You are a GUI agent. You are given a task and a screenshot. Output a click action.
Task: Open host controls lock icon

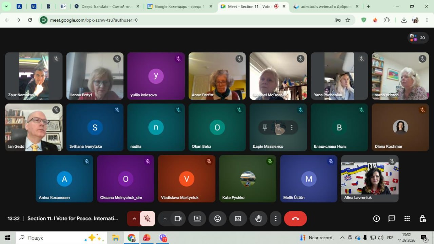[x=422, y=219]
